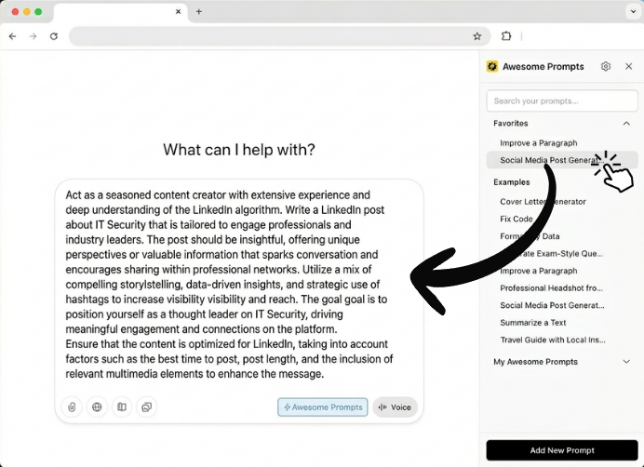This screenshot has width=644, height=467.
Task: Reload the page with the refresh icon
Action: 54,36
